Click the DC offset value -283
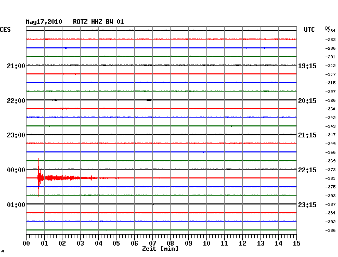Viewport: 338px width, 257px height. tap(330, 40)
